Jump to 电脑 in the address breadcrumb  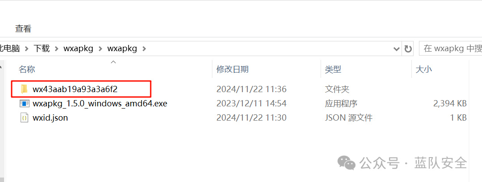[10, 49]
